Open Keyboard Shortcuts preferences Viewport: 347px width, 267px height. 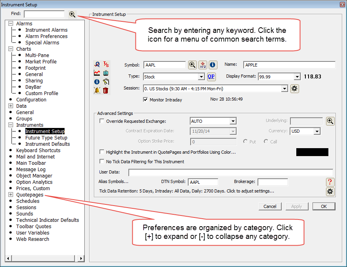tap(38, 150)
